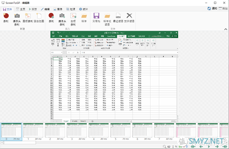Click the '90 ms' delay of frame 2

pyautogui.click(x=60, y=139)
